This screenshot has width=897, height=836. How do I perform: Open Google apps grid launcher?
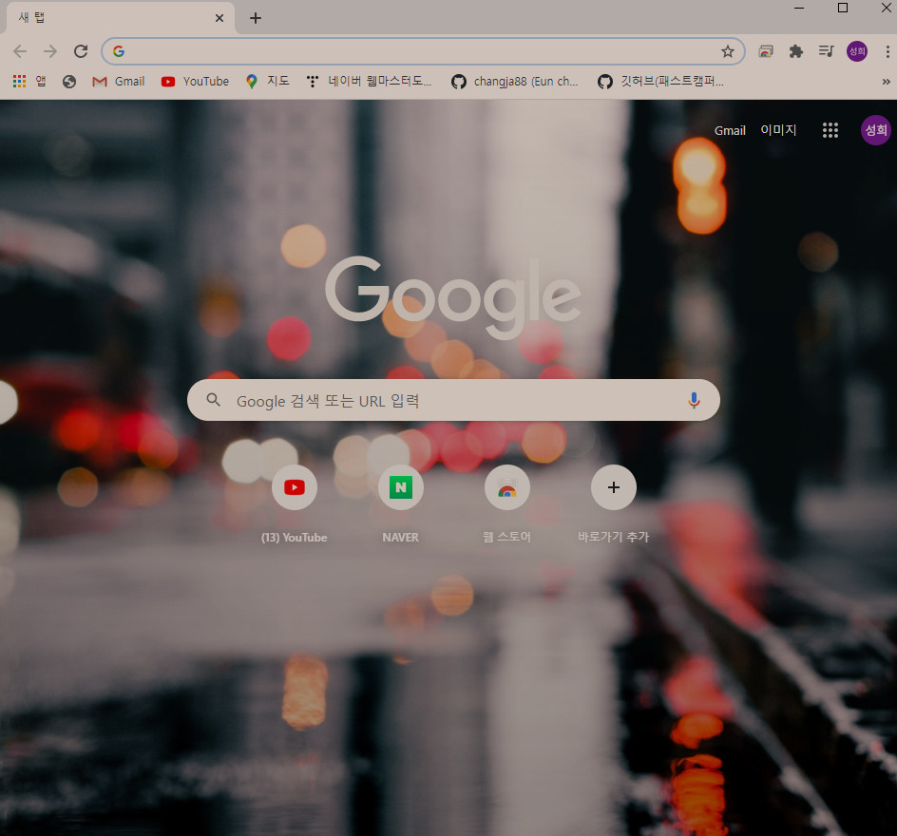[x=830, y=130]
